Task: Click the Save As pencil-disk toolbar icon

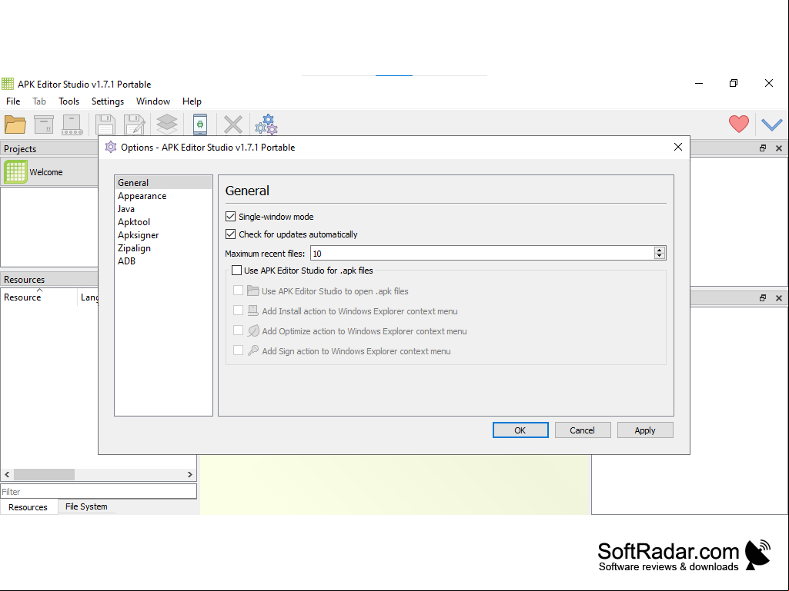Action: pyautogui.click(x=135, y=125)
